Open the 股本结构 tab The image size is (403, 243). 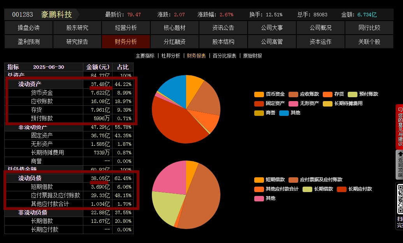pyautogui.click(x=223, y=42)
